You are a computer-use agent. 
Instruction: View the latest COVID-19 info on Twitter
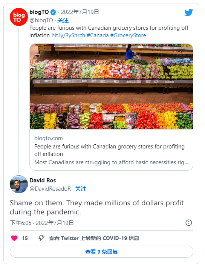pyautogui.click(x=94, y=238)
